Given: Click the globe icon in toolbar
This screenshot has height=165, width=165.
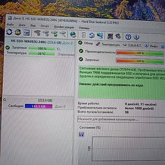Looking at the screenshot, I should tap(73, 35).
